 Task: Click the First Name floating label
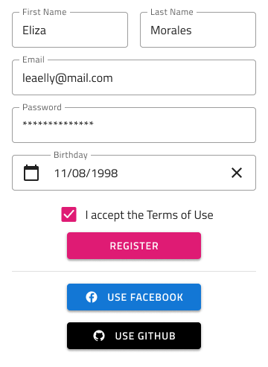pyautogui.click(x=45, y=12)
